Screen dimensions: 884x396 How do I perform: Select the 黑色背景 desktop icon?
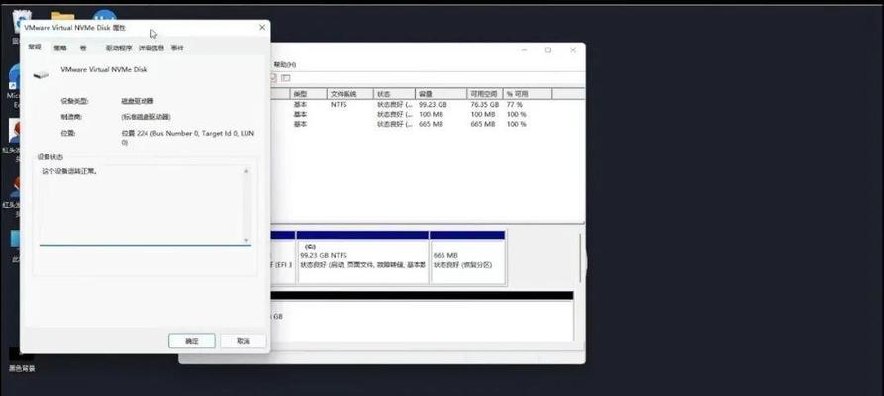click(x=22, y=360)
